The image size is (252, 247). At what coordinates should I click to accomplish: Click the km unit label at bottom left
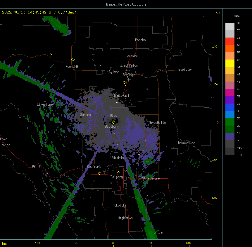4,243
